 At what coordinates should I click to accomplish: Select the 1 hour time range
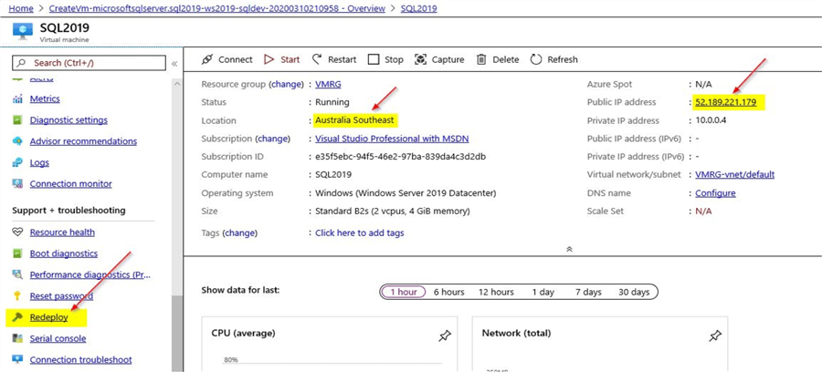click(x=404, y=292)
